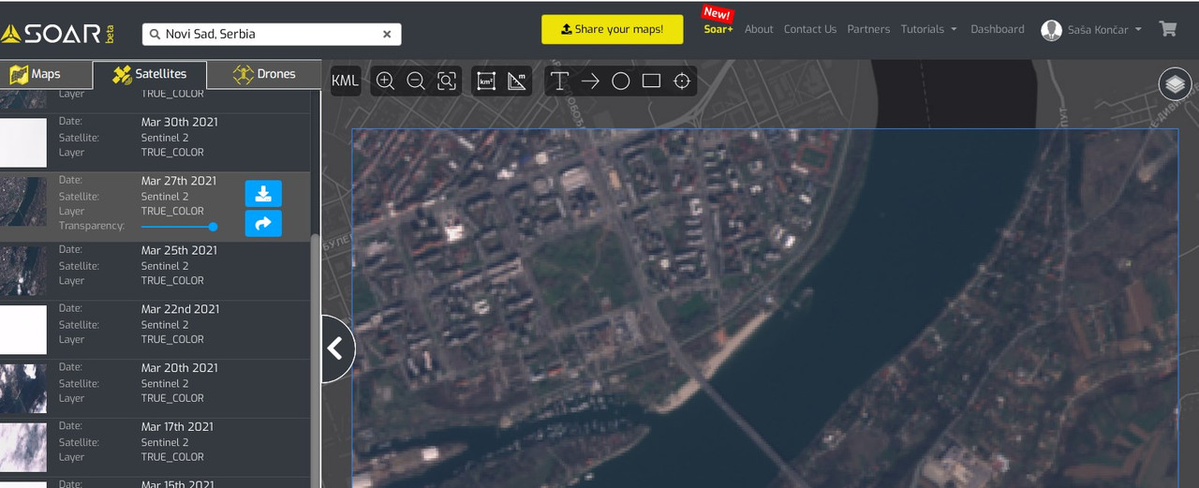Open the Contact Us page
The image size is (1199, 488).
(810, 29)
